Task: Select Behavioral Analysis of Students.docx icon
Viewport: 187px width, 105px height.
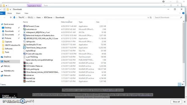Action: tap(24, 35)
